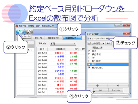138x104 pixels.
Task: Select the 損益累積レポート tab
Action: [x=72, y=38]
